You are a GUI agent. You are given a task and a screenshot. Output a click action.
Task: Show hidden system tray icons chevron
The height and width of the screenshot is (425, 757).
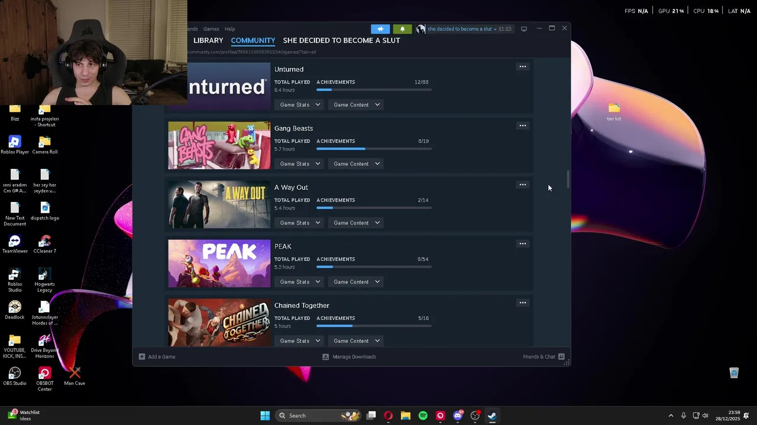tap(671, 416)
